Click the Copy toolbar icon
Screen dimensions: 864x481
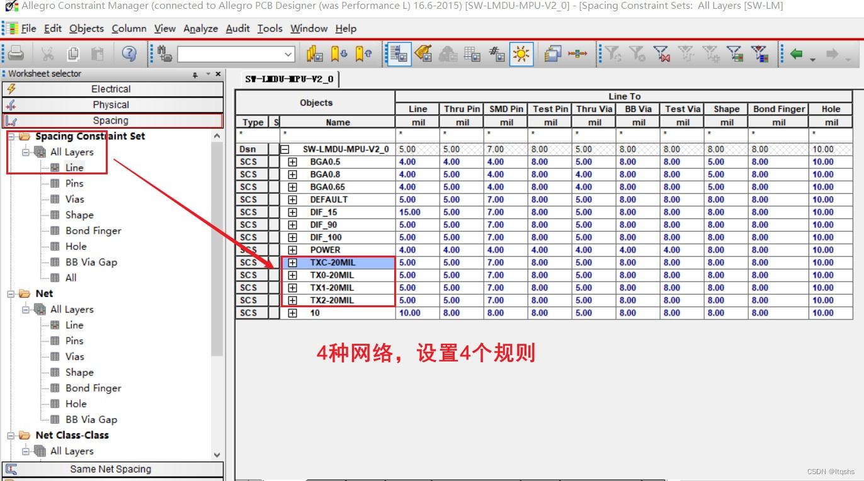pos(73,54)
